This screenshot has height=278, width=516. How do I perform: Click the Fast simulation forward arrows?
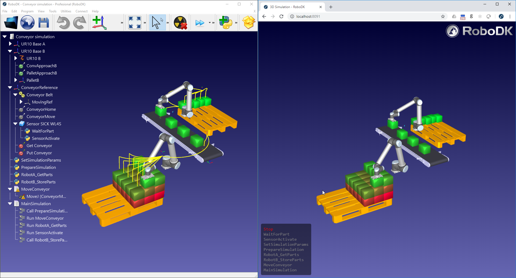tap(200, 23)
